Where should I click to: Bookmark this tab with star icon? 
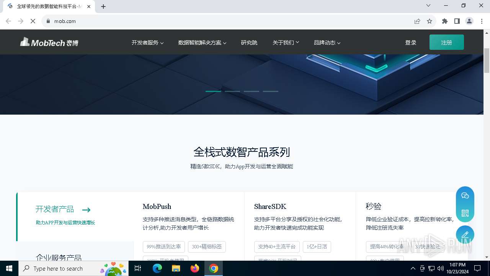pos(430,21)
